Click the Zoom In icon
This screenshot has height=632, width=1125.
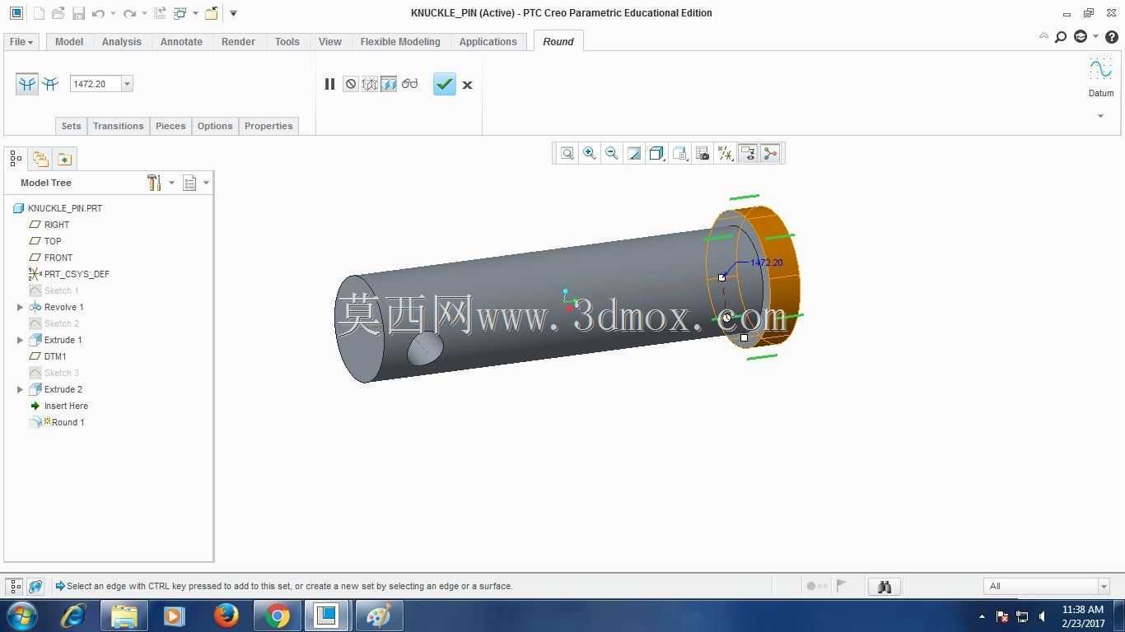(x=590, y=153)
